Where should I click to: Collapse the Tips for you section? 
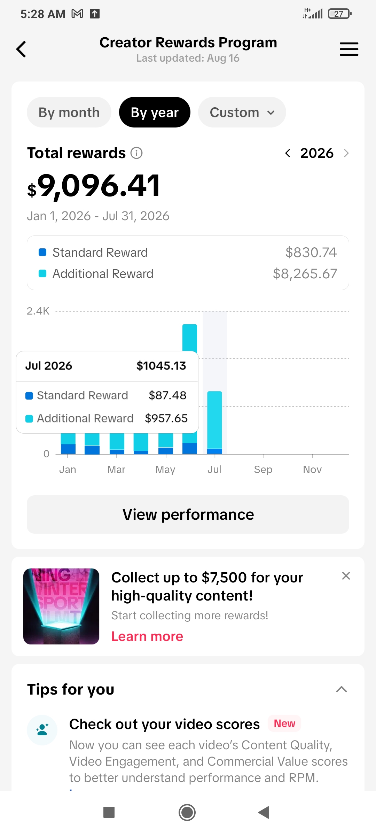tap(342, 689)
